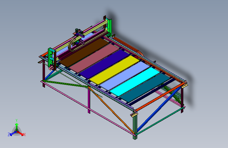This screenshot has width=228, height=148.
Task: Click the green Y axis of the orientation triad
Action: click(x=17, y=127)
